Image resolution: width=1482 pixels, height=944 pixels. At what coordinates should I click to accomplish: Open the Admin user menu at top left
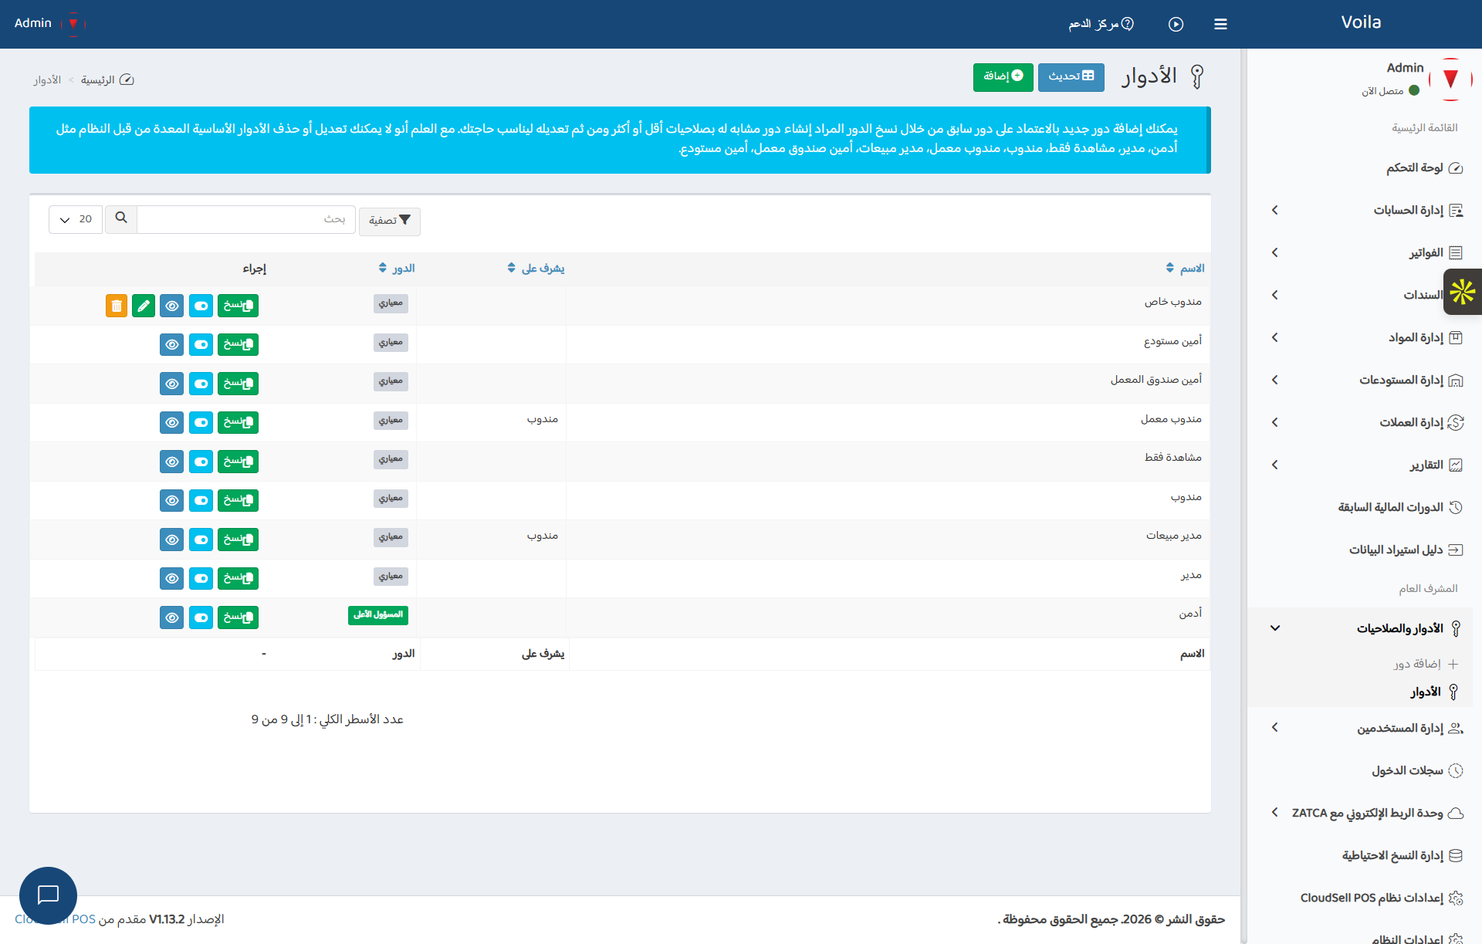(49, 23)
